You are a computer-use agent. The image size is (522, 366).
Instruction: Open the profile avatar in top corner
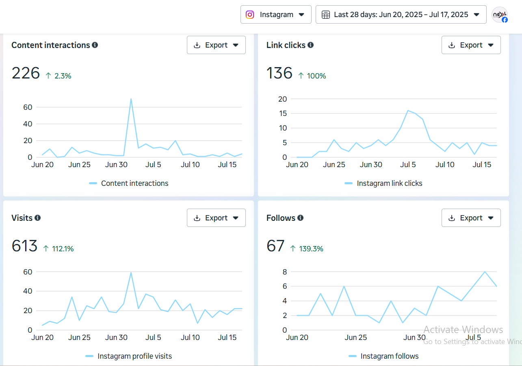point(500,15)
